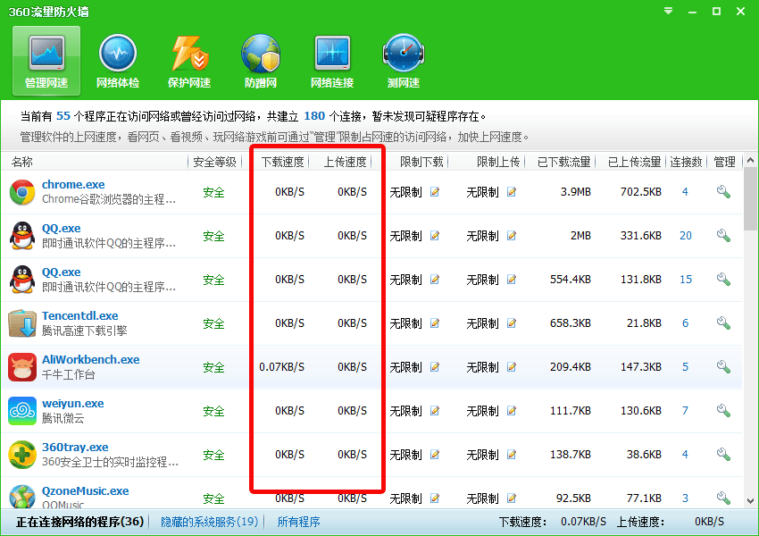Select the 千牛工作台 AliWorkbench app icon
Image resolution: width=759 pixels, height=536 pixels.
pos(21,367)
